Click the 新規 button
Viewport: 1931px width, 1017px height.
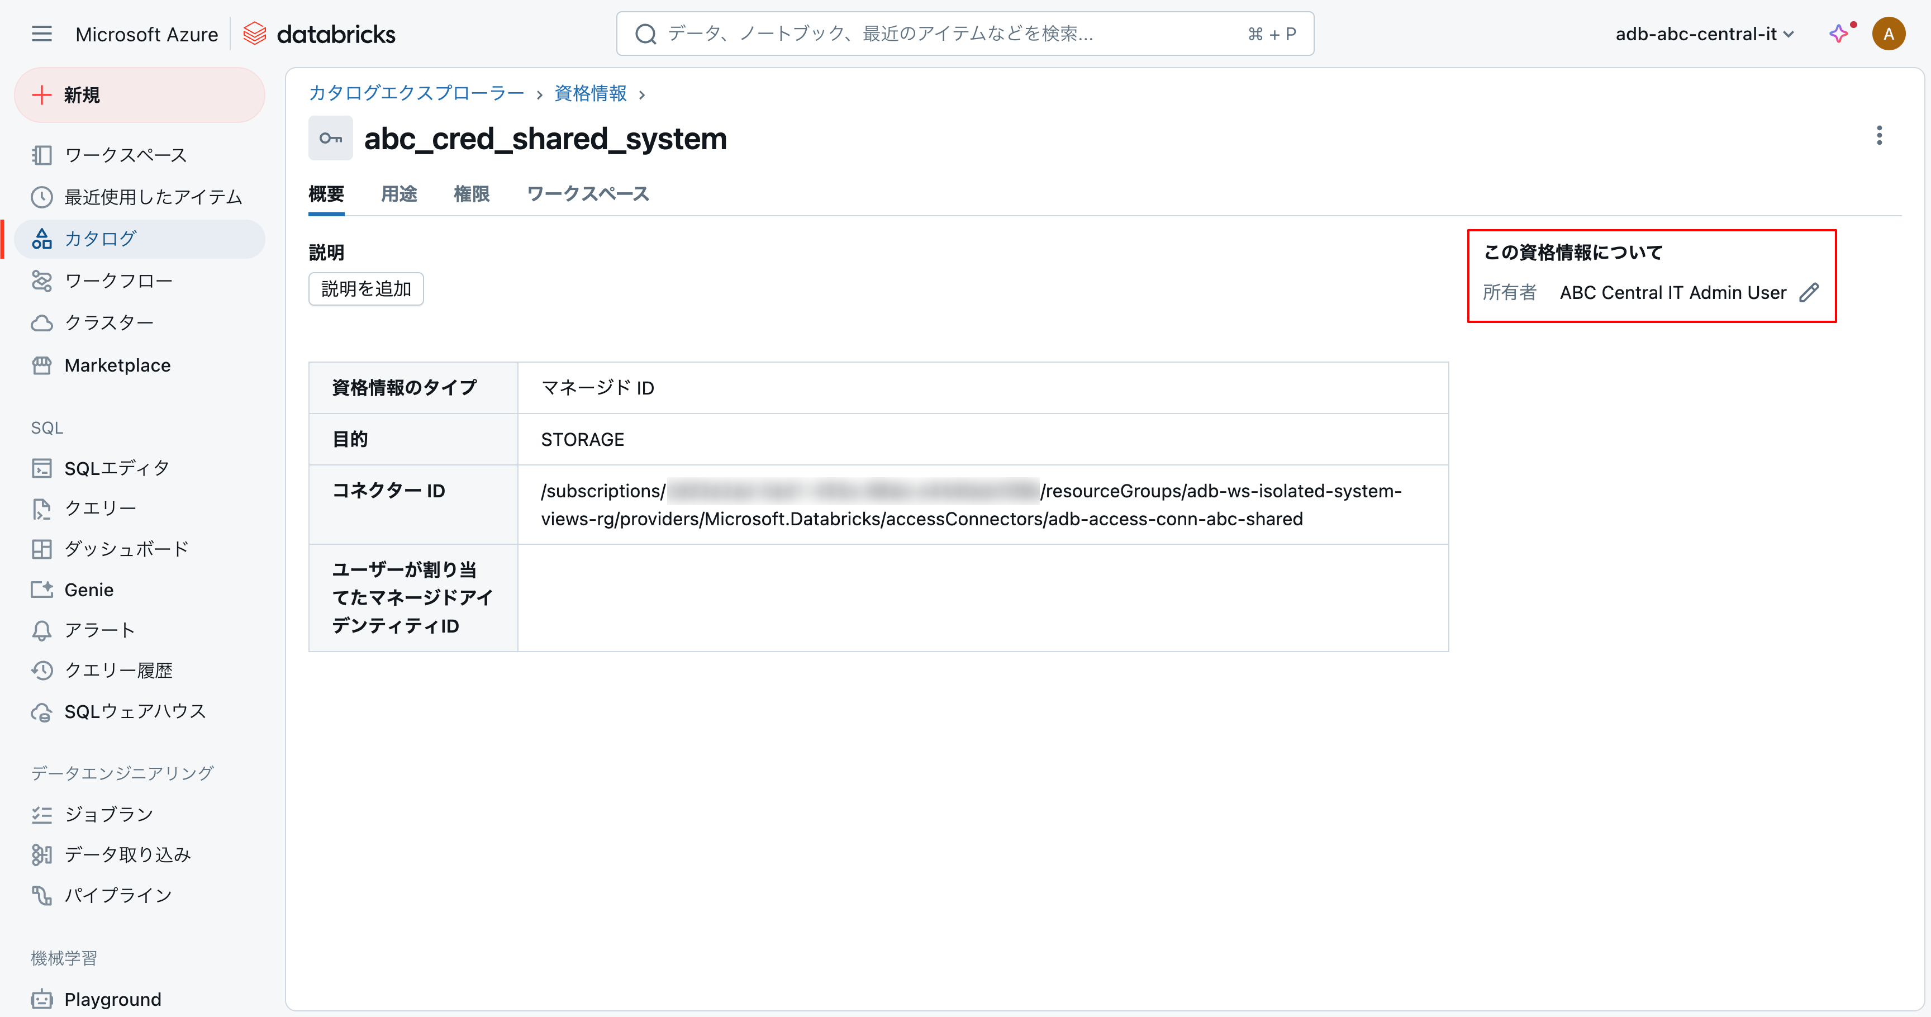click(x=140, y=95)
